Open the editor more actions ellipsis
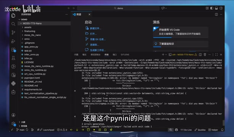 pos(221,14)
